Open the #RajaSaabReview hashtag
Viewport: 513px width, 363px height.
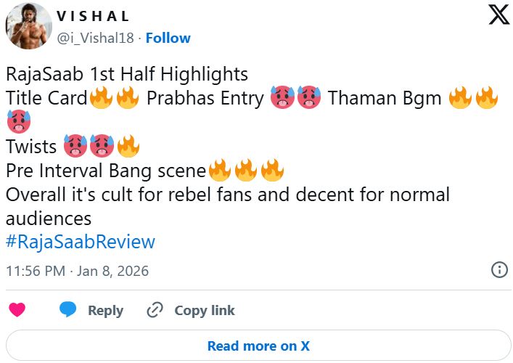click(80, 242)
